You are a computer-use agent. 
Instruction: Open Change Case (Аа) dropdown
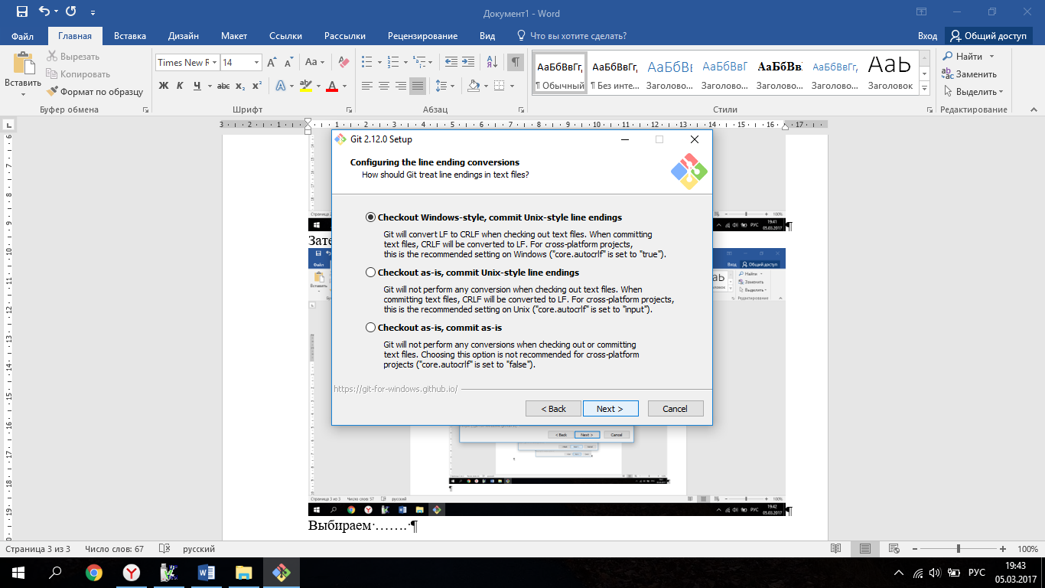point(315,63)
